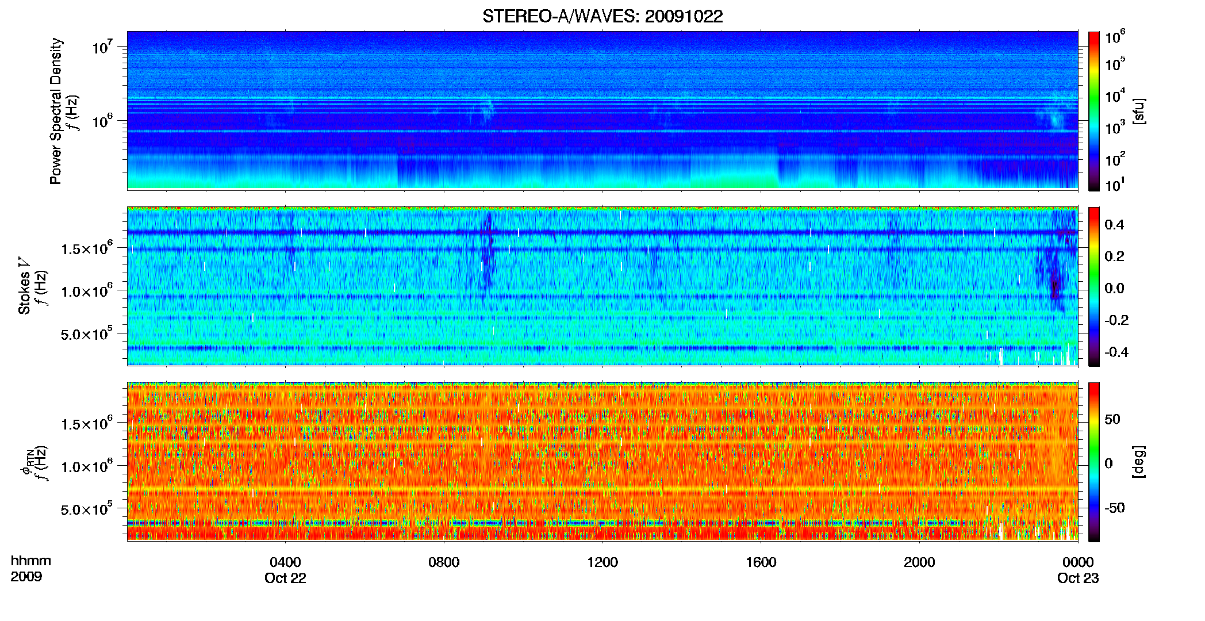Click the -50 label on the degrees colorbar

[x=1115, y=508]
